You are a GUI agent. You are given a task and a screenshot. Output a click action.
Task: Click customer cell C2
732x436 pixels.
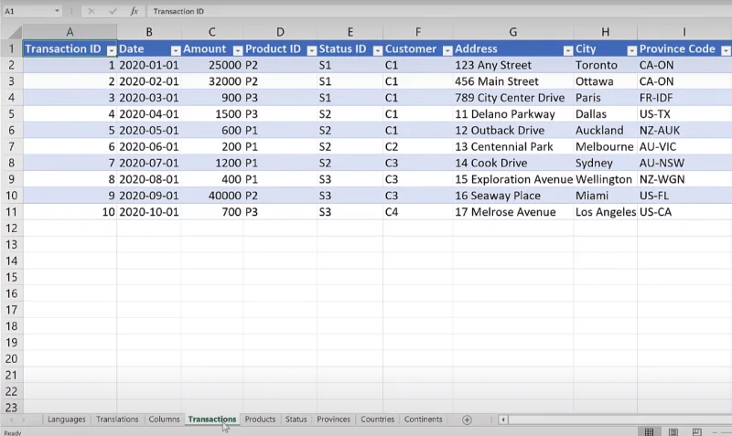point(418,147)
